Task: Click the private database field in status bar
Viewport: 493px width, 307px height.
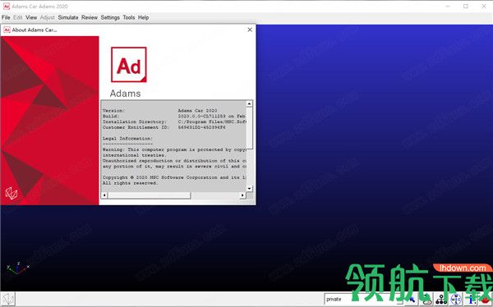Action: pyautogui.click(x=363, y=299)
